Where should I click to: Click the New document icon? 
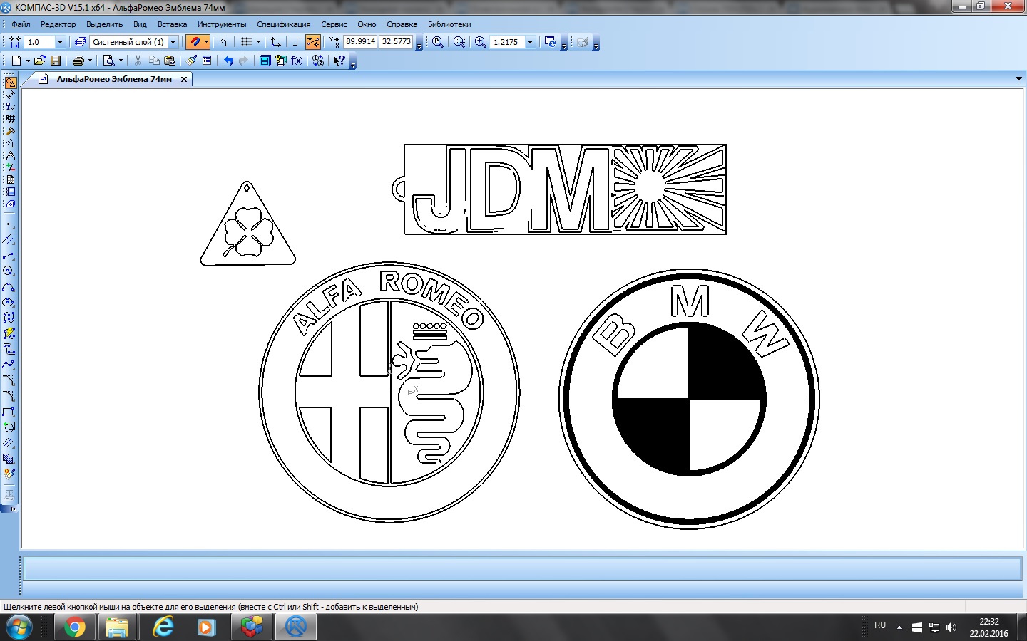(16, 61)
